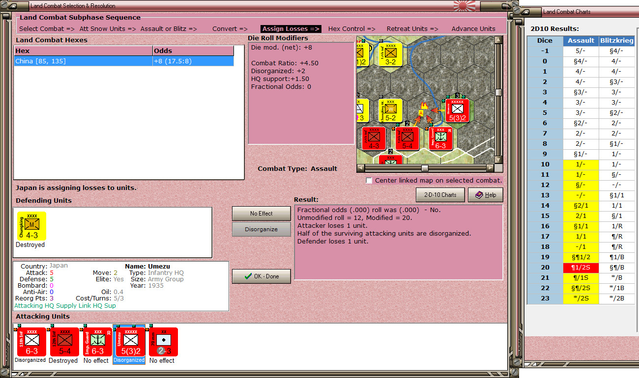Image resolution: width=639 pixels, height=378 pixels.
Task: Go to the Convert subphase step
Action: coord(230,29)
